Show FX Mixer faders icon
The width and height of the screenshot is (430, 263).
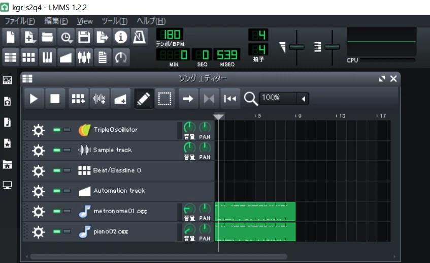(84, 57)
